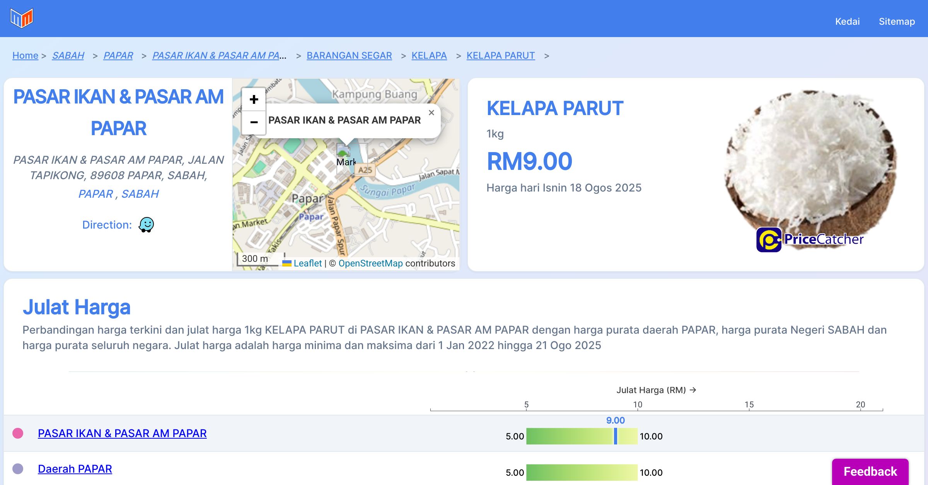Click SABAH link under the address

coord(140,194)
